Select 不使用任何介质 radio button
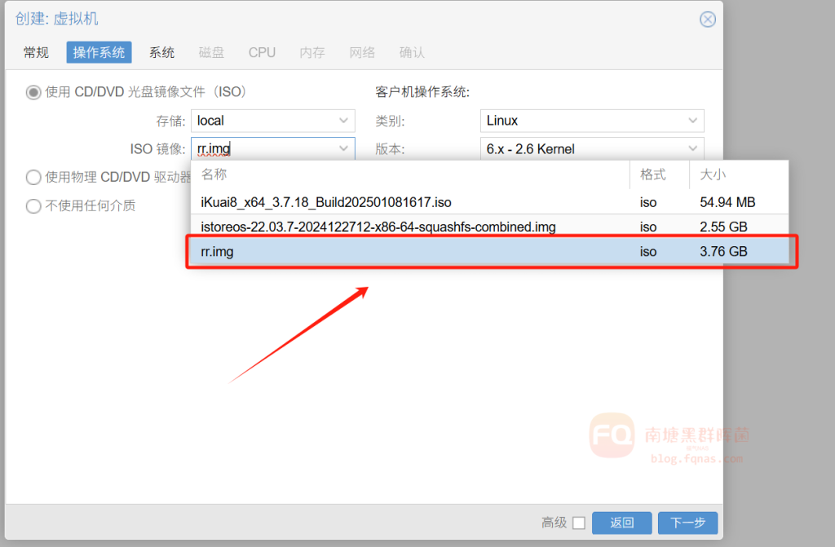This screenshot has width=835, height=547. (x=33, y=205)
